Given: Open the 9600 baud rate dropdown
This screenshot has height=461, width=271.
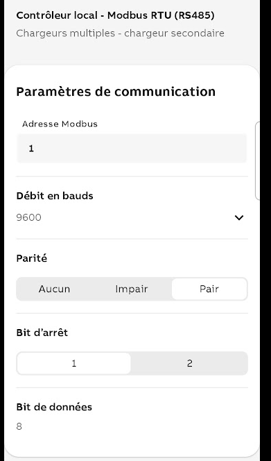Looking at the screenshot, I should pos(132,217).
